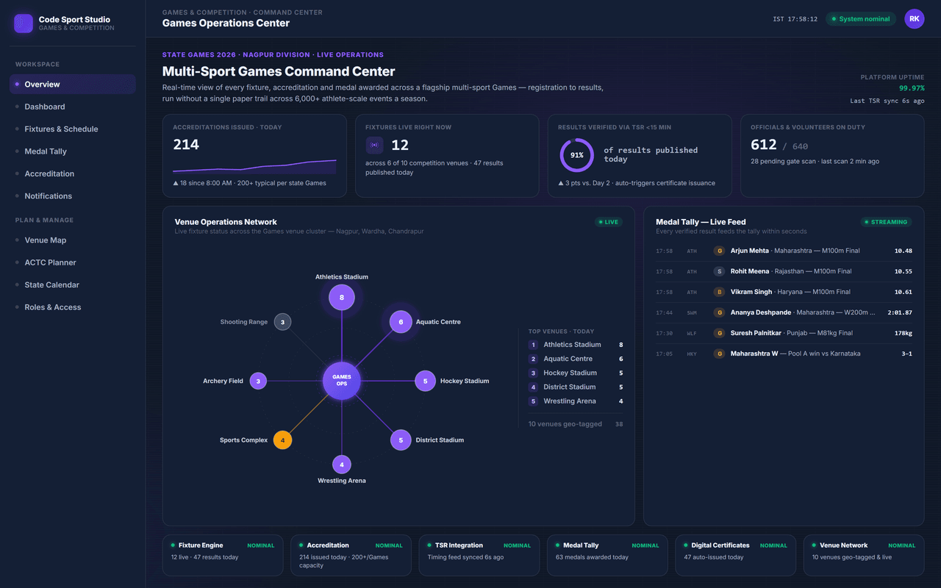
Task: Go to Fixtures & Schedule
Action: coord(73,129)
